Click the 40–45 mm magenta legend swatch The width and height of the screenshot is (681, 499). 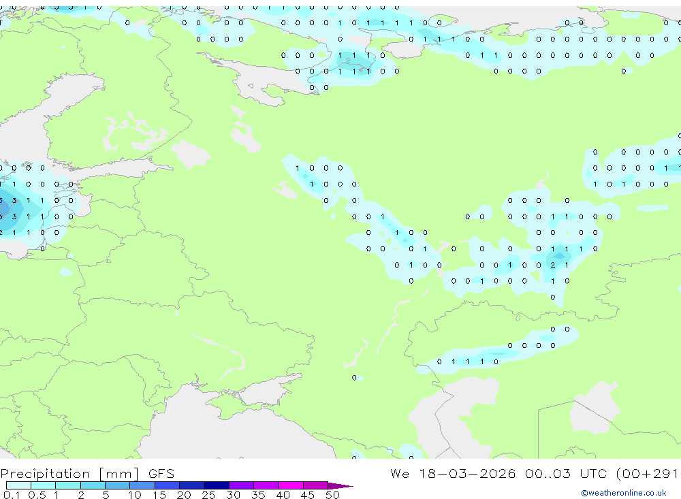pyautogui.click(x=291, y=485)
